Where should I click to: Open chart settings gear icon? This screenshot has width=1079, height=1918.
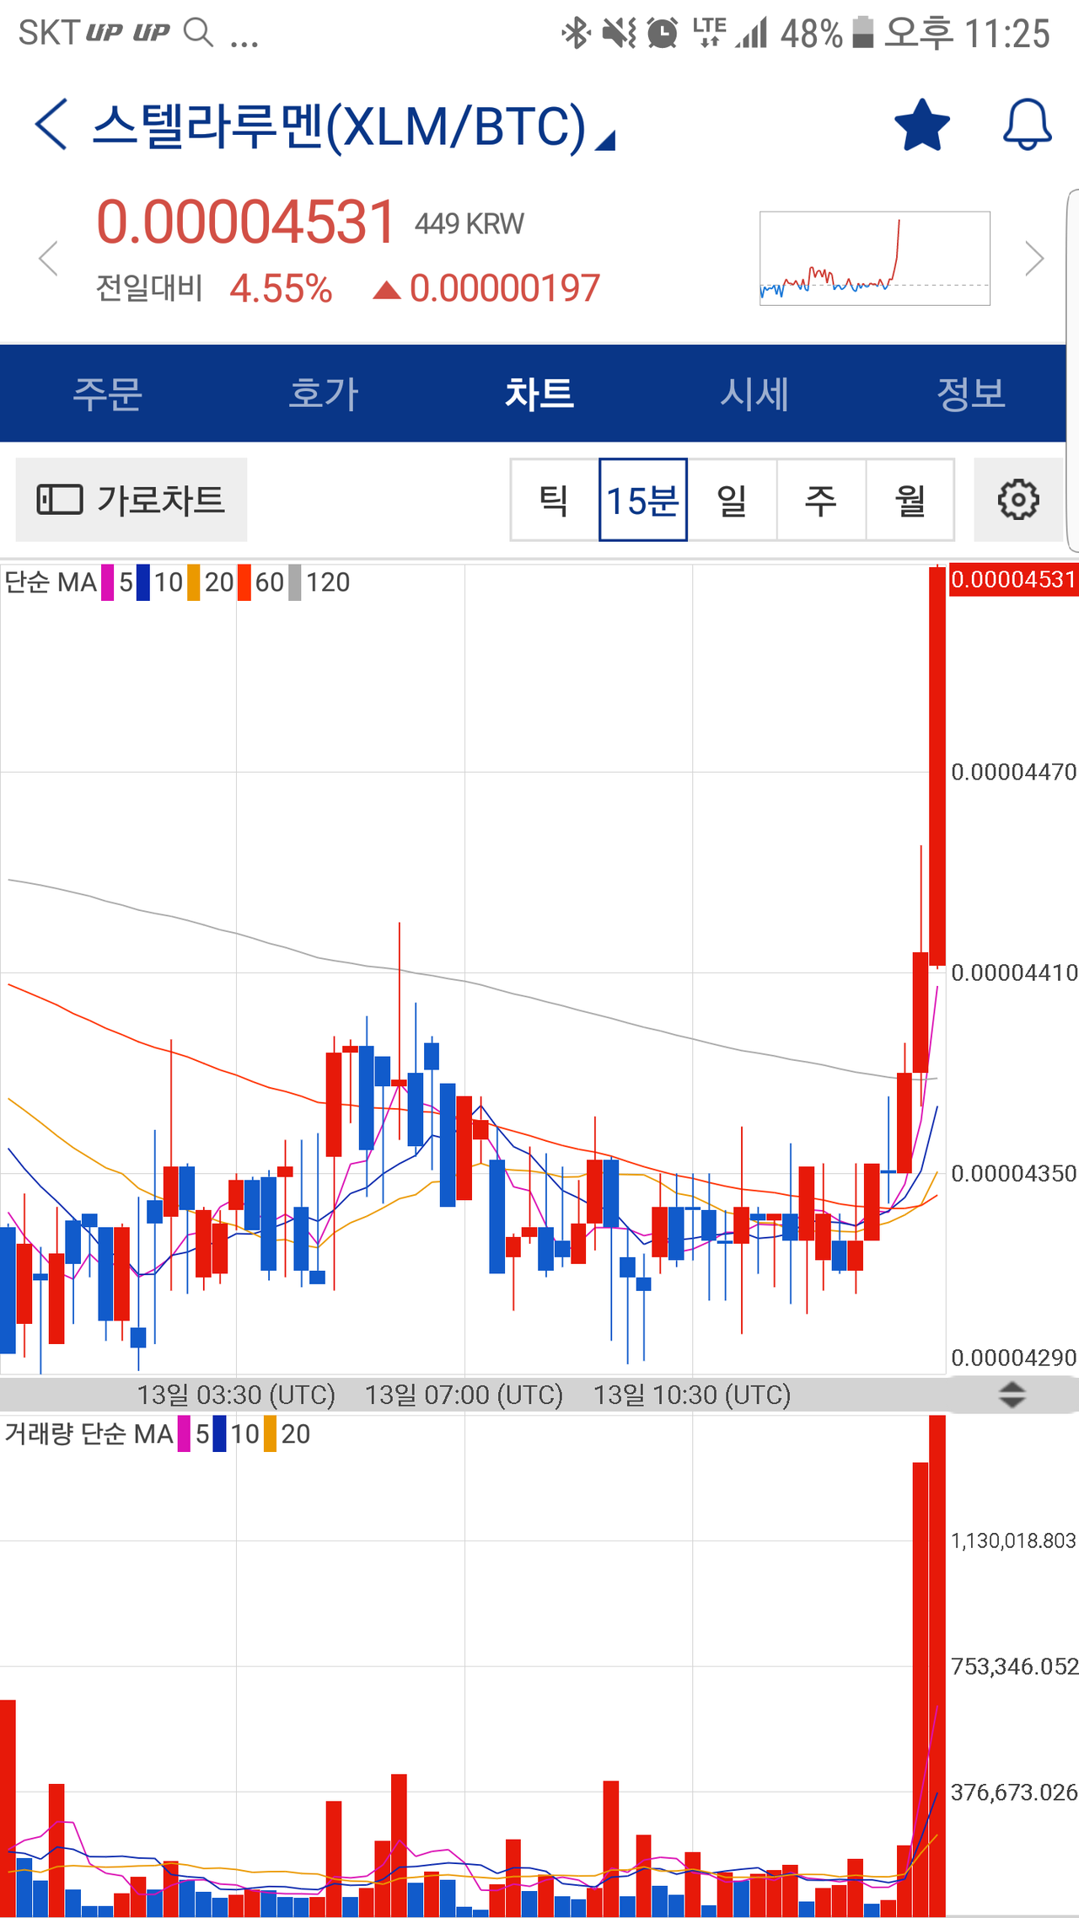(1017, 501)
